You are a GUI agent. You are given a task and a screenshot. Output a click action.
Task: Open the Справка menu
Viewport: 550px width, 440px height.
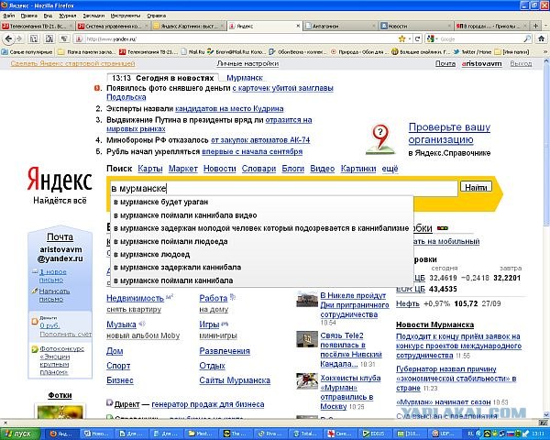pyautogui.click(x=156, y=16)
